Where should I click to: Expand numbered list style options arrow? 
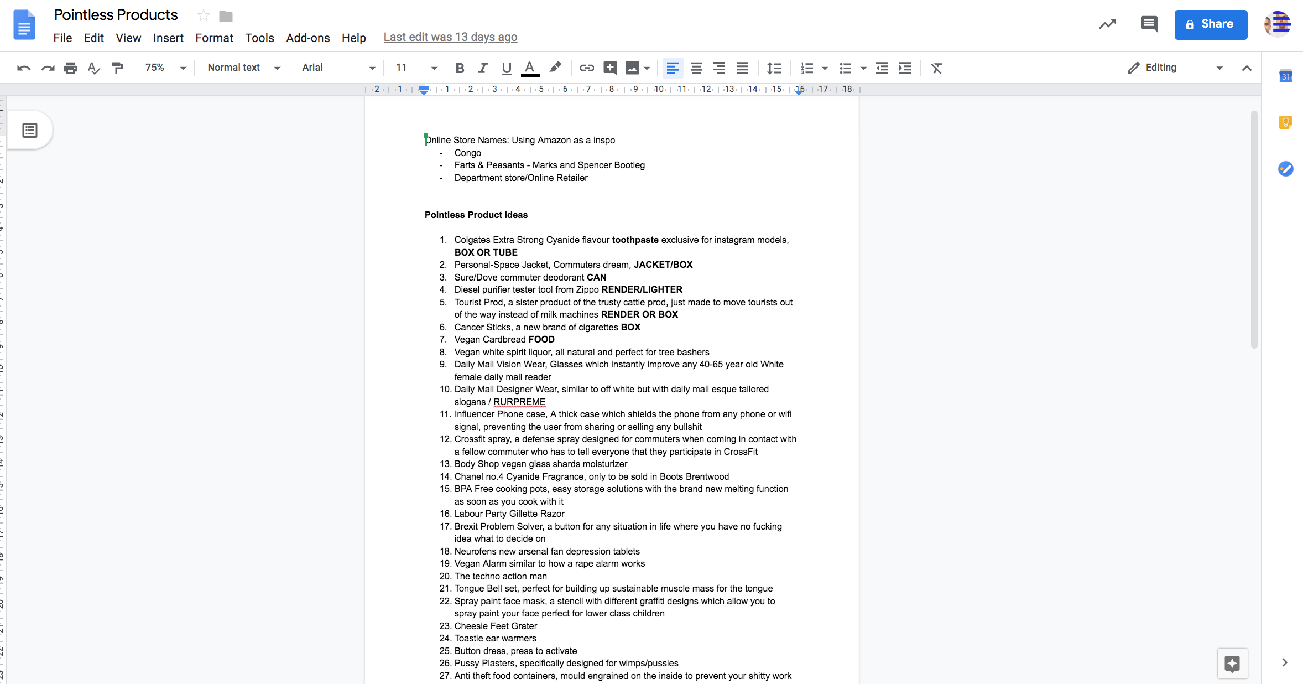[825, 68]
